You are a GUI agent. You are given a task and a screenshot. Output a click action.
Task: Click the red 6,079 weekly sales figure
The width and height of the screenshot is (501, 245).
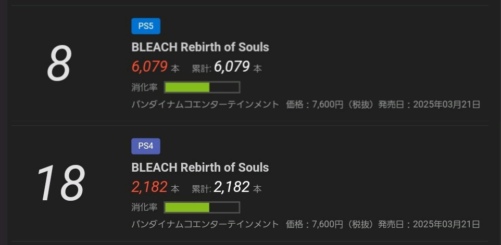click(x=149, y=67)
